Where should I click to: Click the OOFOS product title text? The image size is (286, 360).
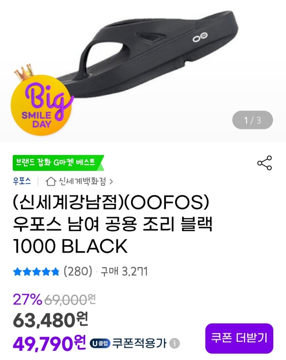[x=112, y=224]
